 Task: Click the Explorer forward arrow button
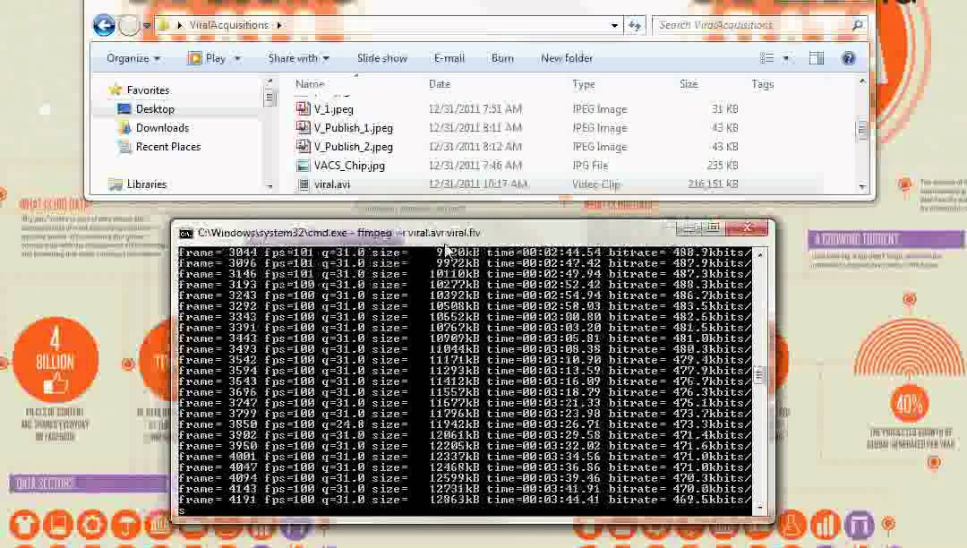pos(129,25)
